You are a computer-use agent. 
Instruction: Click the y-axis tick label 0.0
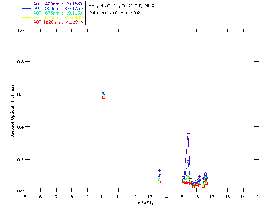click(x=20, y=191)
